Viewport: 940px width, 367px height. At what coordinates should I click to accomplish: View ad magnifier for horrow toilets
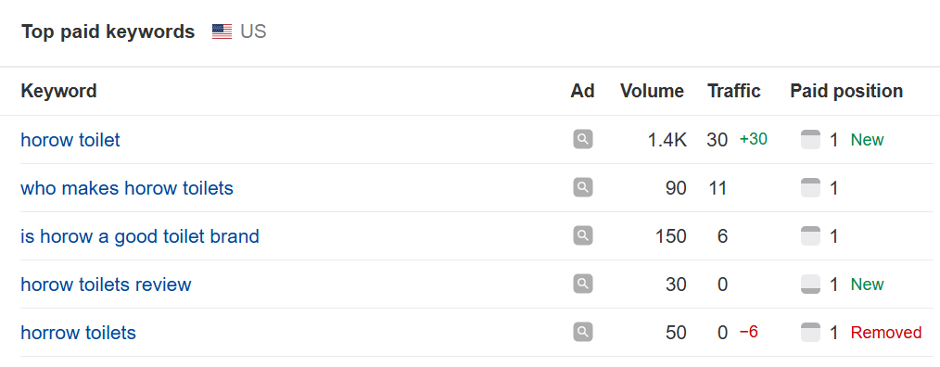583,332
